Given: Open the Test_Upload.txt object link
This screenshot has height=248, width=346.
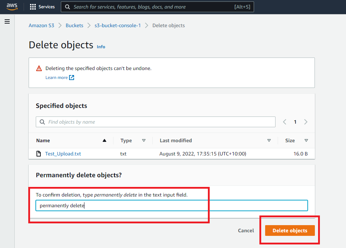Looking at the screenshot, I should click(63, 154).
